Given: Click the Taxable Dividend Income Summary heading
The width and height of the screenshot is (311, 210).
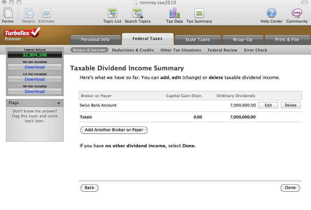Looking at the screenshot, I should tap(127, 68).
